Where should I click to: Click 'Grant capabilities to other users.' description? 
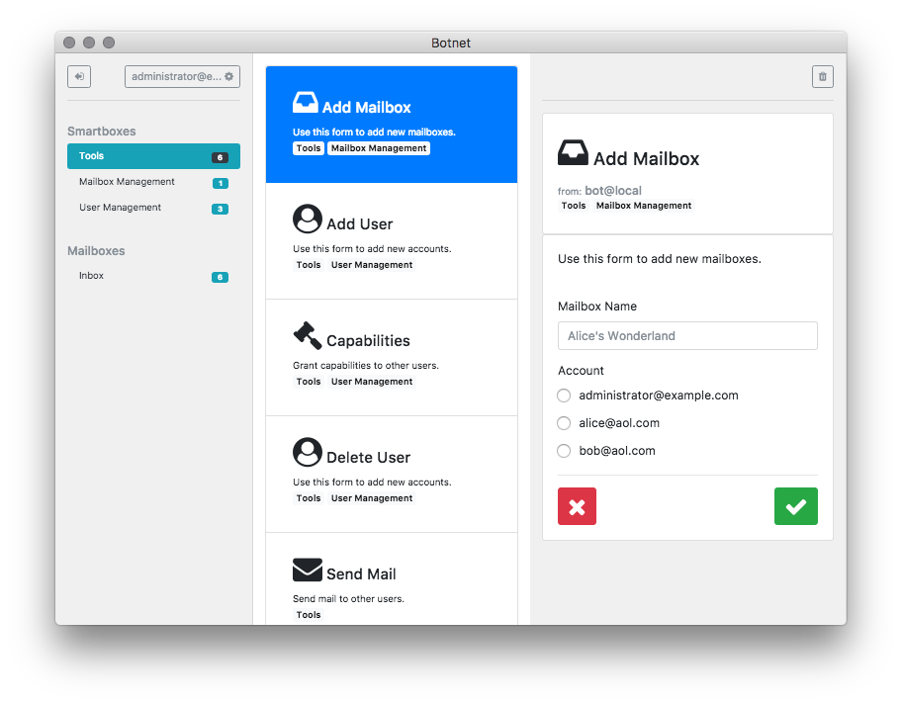coord(365,366)
